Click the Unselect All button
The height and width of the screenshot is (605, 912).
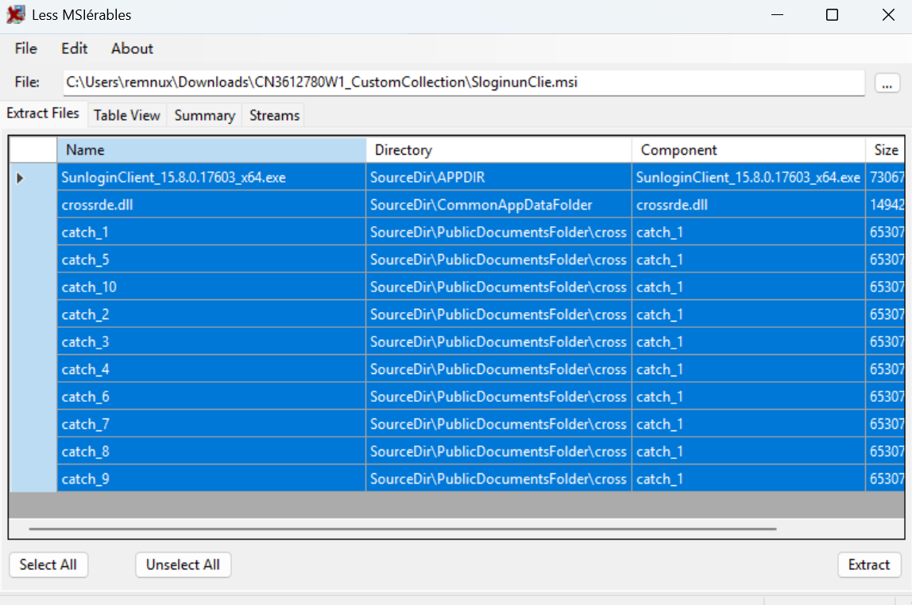point(184,565)
